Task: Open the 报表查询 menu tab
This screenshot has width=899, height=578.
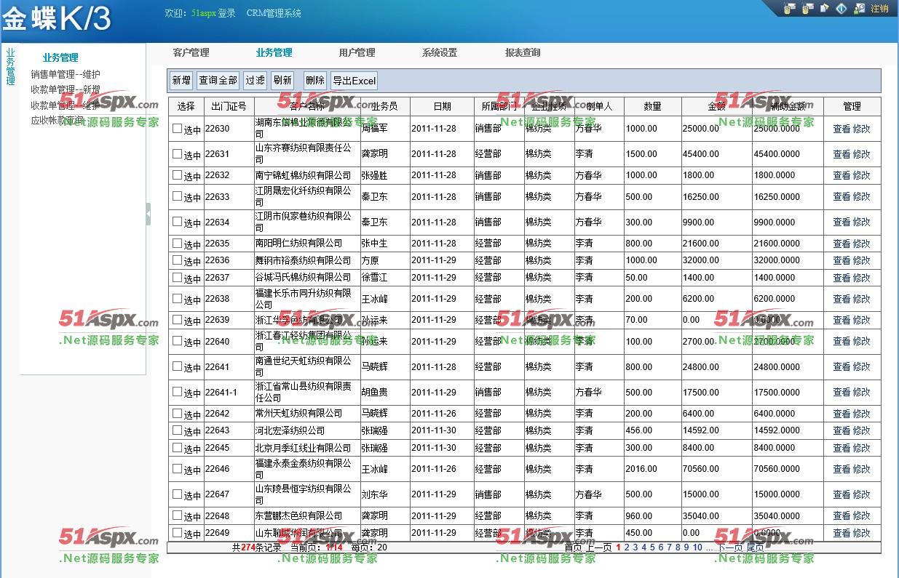Action: (523, 52)
